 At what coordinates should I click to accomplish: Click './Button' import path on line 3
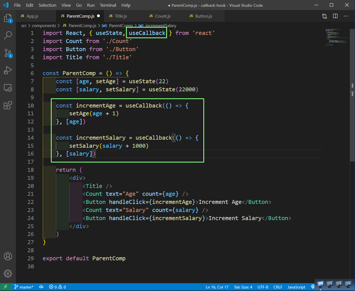pos(122,49)
